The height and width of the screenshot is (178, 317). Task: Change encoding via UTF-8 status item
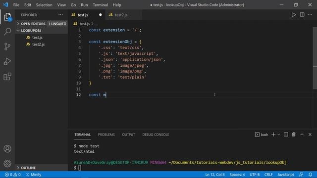[255, 175]
